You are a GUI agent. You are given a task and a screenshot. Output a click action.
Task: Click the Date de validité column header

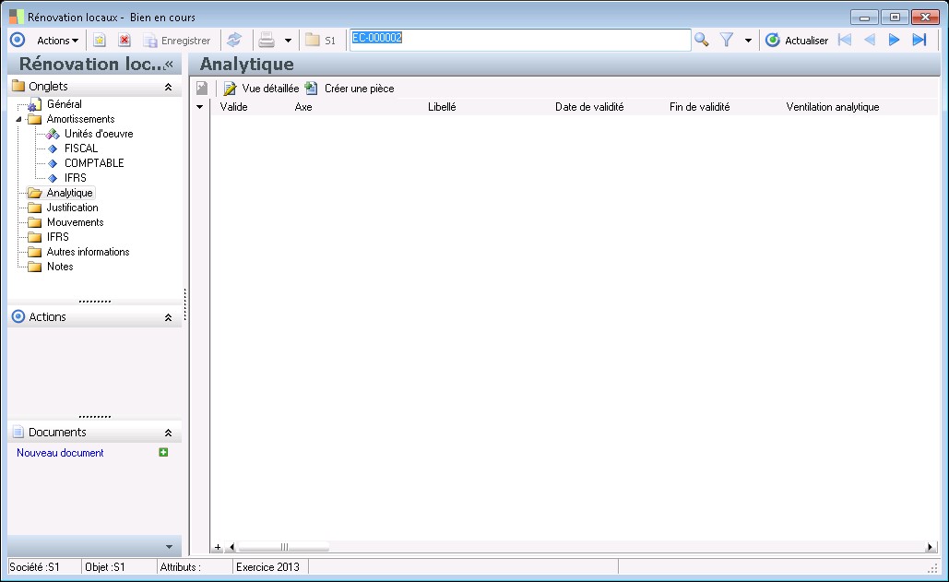[x=589, y=107]
